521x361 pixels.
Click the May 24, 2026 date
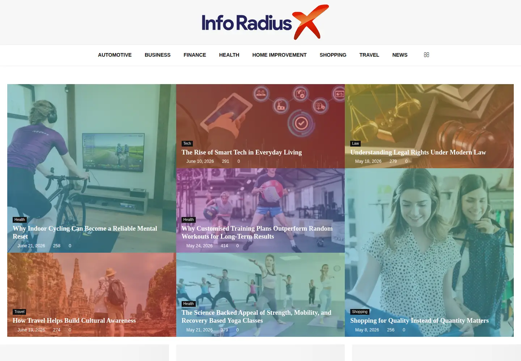pyautogui.click(x=199, y=246)
